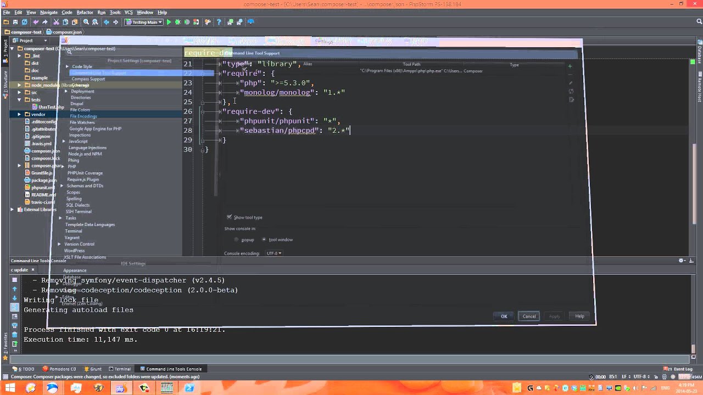
Task: Expand the vendor folder
Action: click(x=19, y=114)
